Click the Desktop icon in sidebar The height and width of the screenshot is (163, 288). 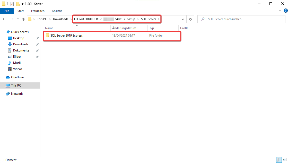pos(10,38)
